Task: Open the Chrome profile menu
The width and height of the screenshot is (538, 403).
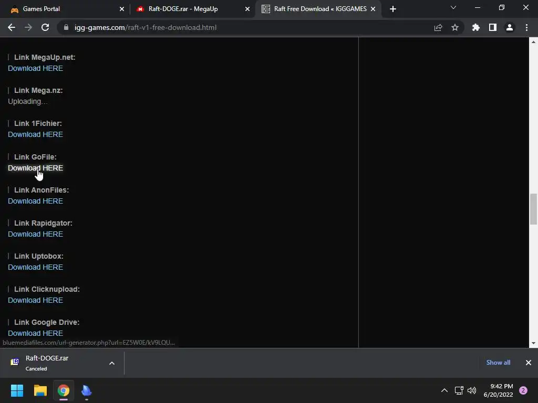Action: (510, 27)
